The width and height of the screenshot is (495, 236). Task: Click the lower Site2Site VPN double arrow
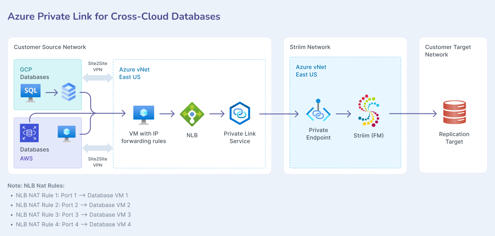98,148
